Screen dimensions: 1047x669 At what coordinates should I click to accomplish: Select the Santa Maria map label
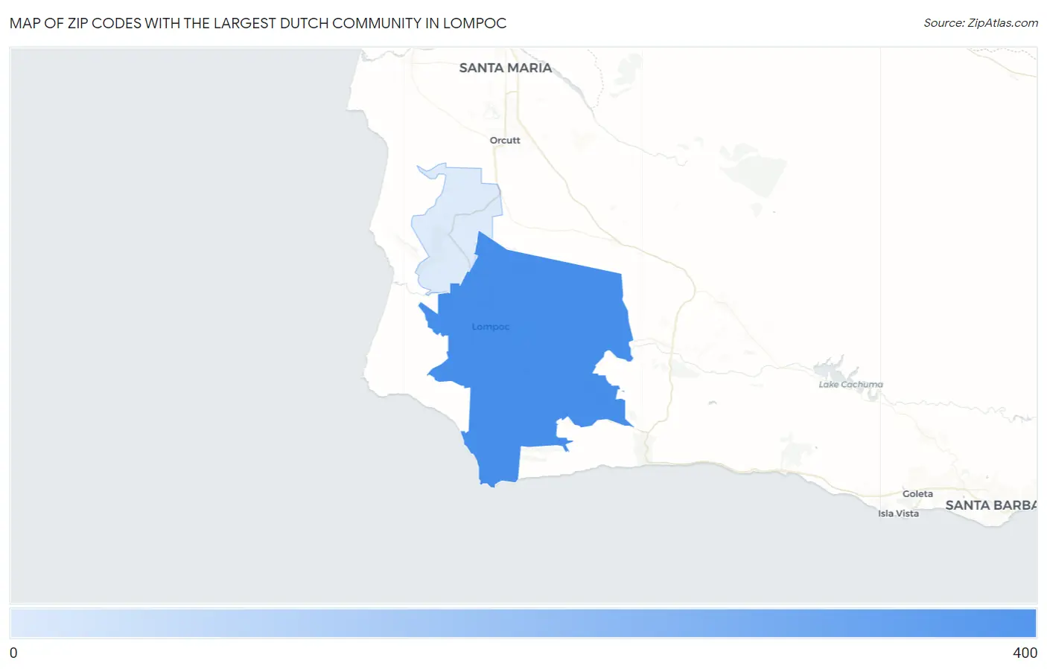click(x=506, y=68)
